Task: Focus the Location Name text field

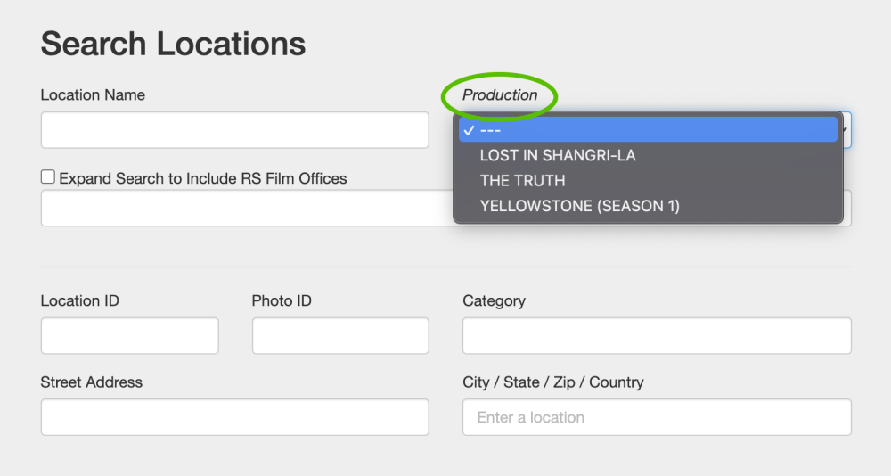Action: 234,130
